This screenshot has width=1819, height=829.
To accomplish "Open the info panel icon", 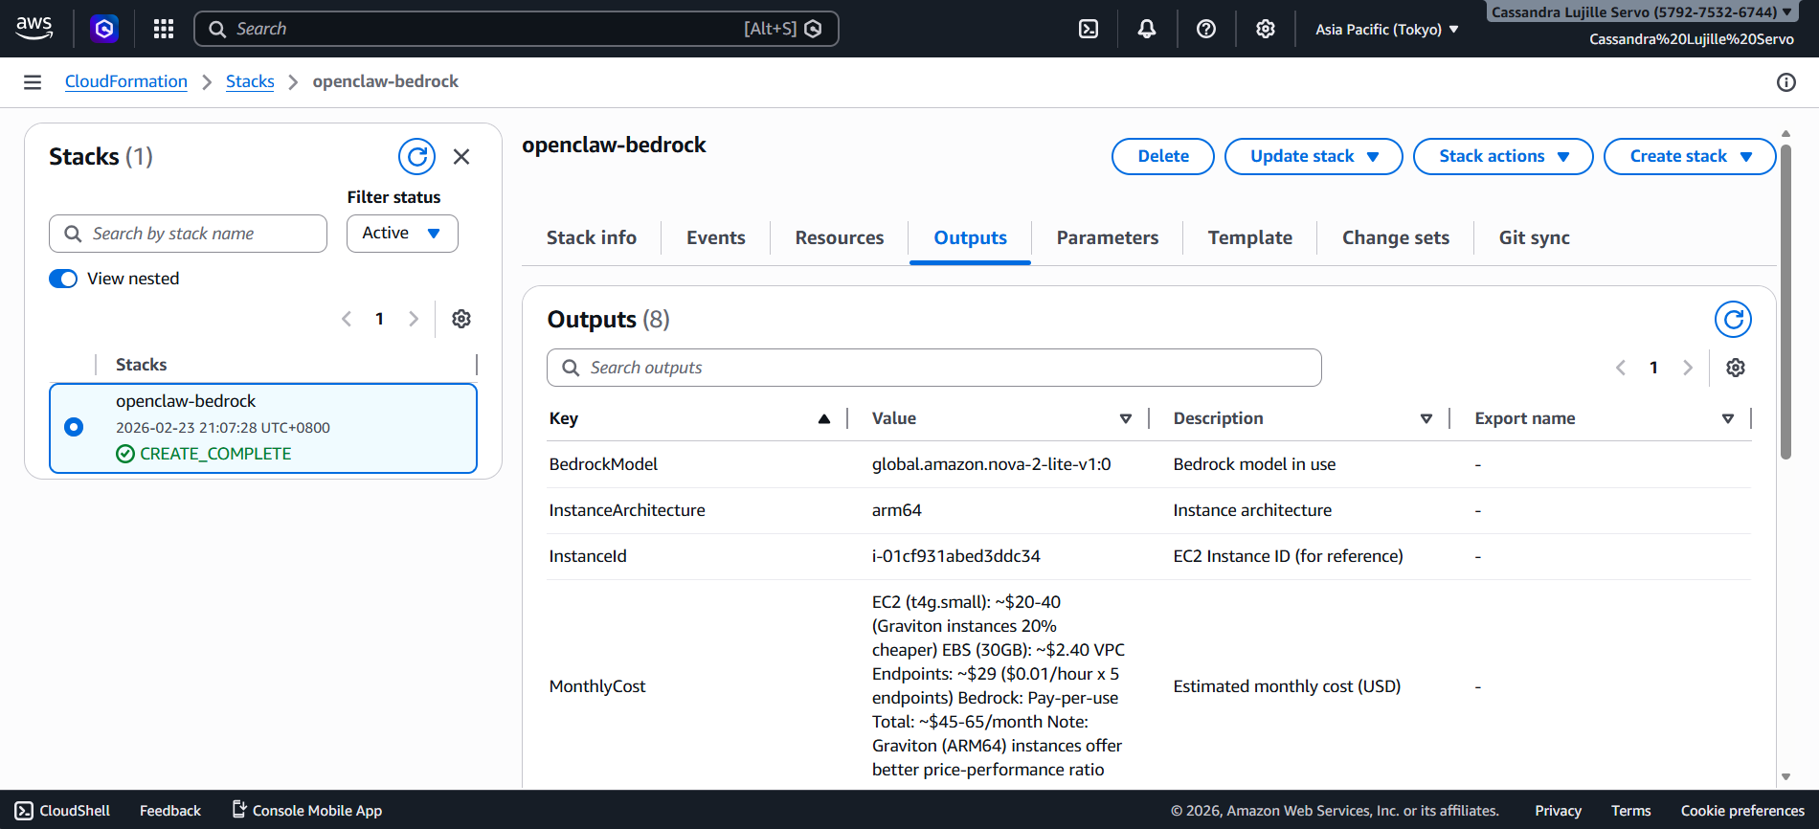I will [1786, 82].
